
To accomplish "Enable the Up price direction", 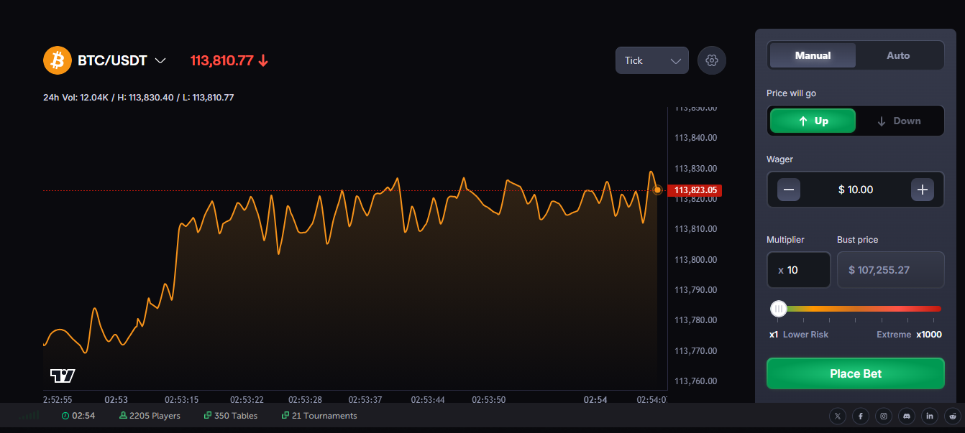I will pos(812,121).
